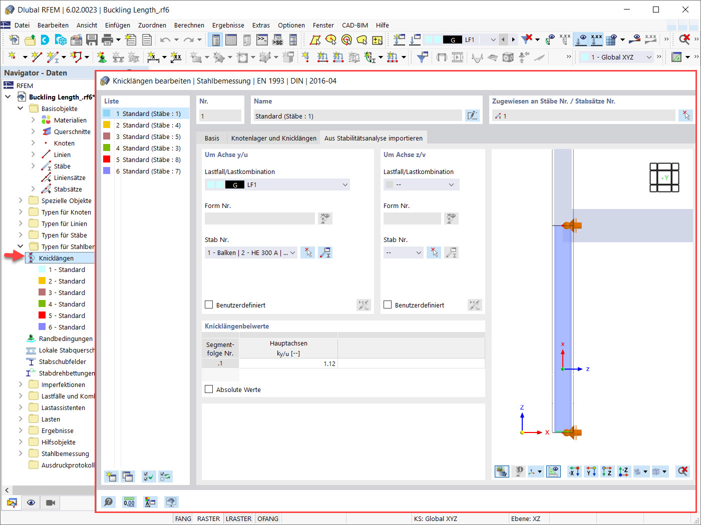Screen dimensions: 701x525
Task: Expand the Imperfektionen folder in Navigator
Action: click(21, 384)
